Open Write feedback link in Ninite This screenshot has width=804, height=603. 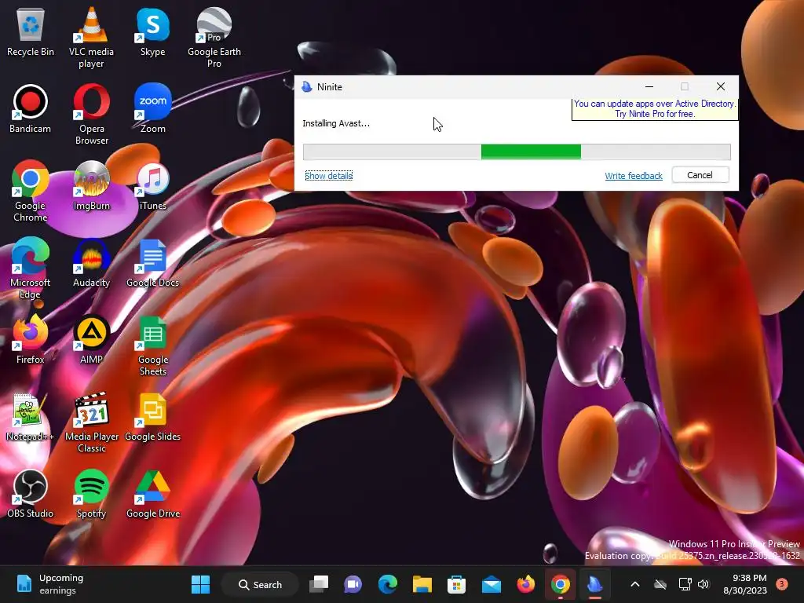(634, 176)
